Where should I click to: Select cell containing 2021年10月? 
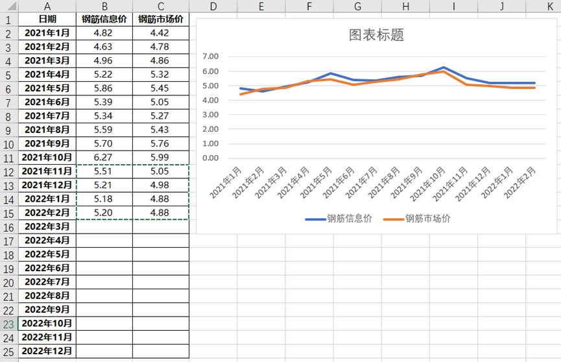(x=47, y=158)
